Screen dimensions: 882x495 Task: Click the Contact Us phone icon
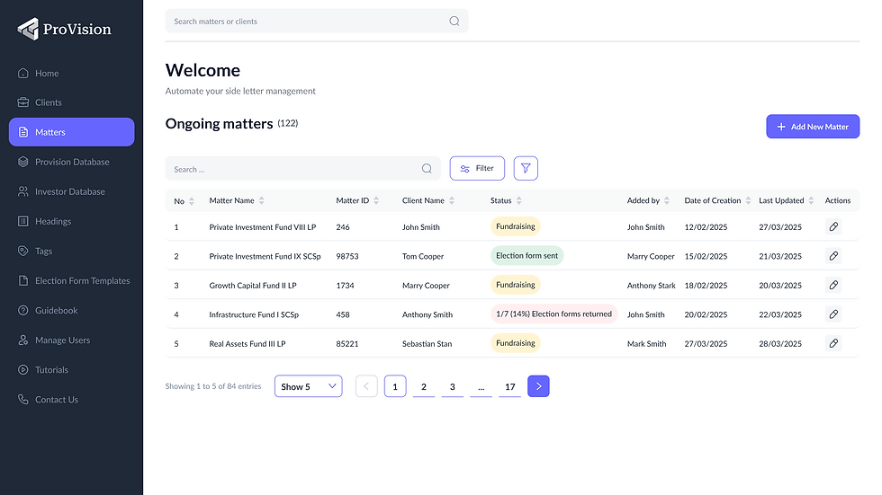[23, 400]
